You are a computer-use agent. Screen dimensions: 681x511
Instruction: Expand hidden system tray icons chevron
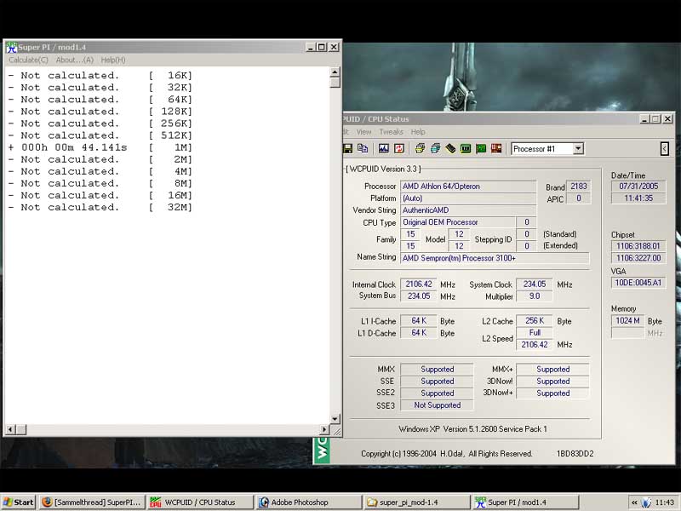click(x=634, y=502)
